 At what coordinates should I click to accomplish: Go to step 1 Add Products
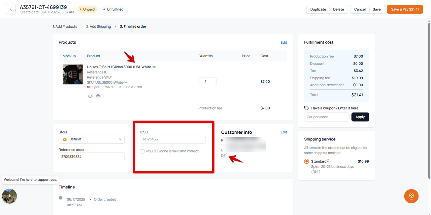[x=65, y=27]
